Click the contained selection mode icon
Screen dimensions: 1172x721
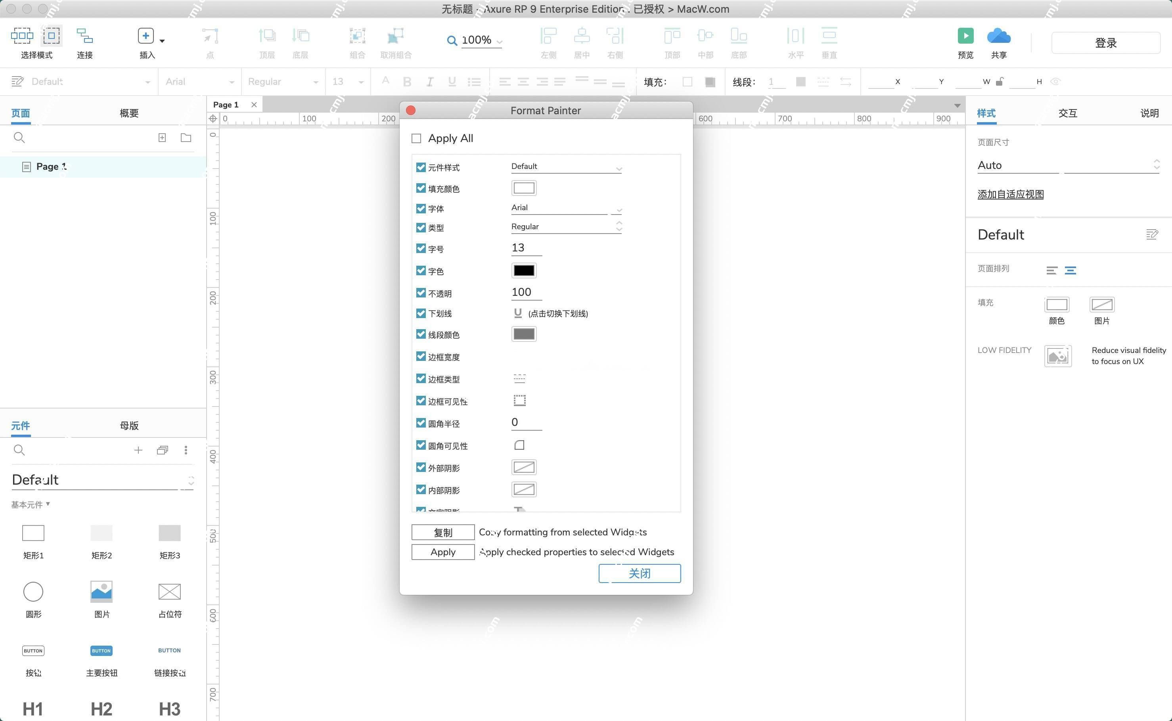[x=52, y=36]
